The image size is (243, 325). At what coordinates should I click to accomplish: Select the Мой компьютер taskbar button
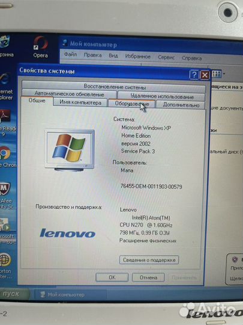coord(70,295)
